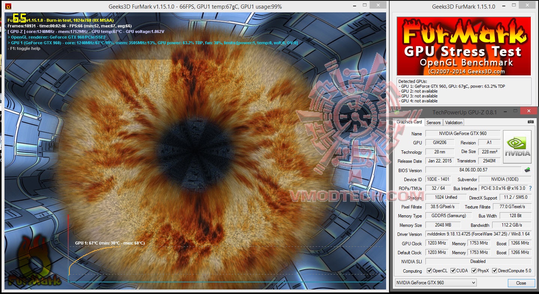Select the Bandwidth field 112.2 GB/s
539x294 pixels.
pos(512,225)
